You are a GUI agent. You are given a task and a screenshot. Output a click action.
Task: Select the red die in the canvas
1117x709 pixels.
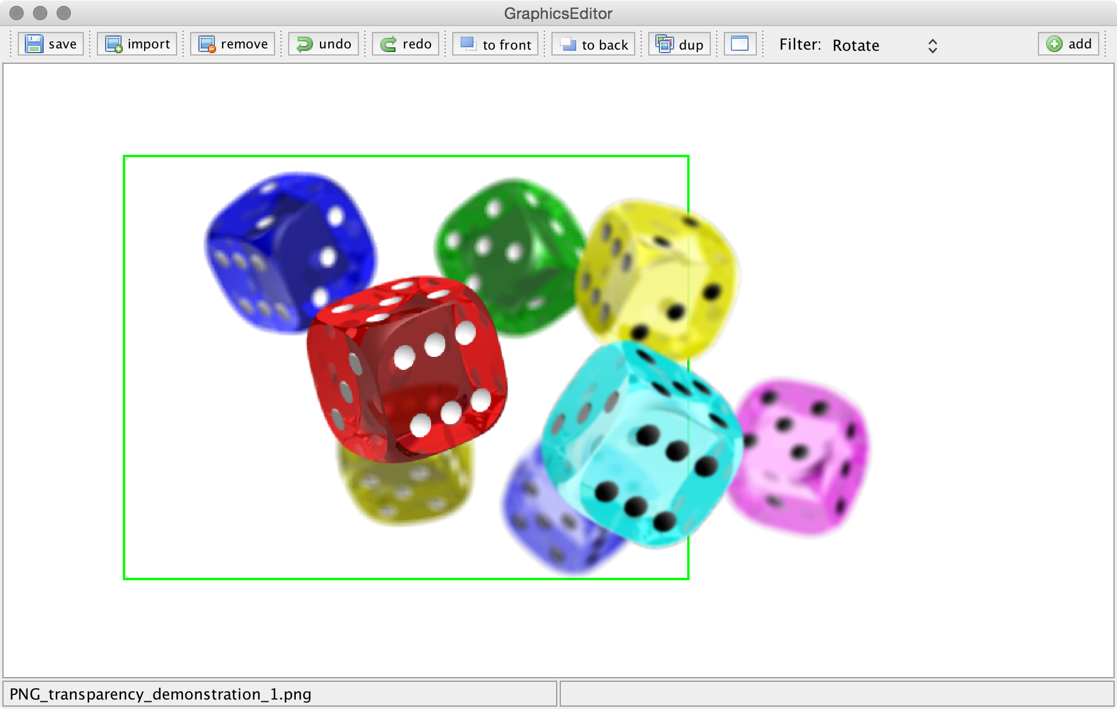pos(407,367)
